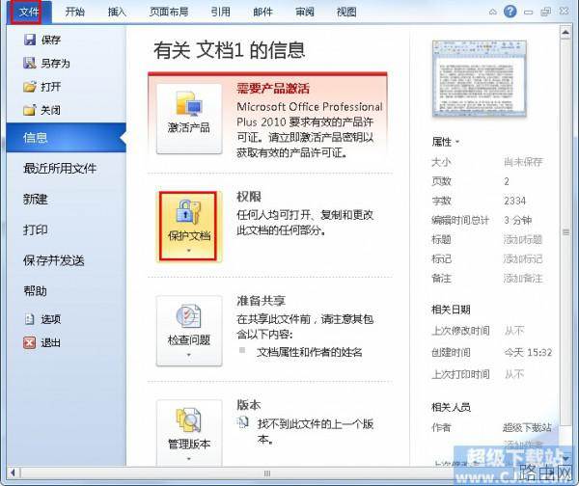The height and width of the screenshot is (486, 579).
Task: Switch to the 视图 tab
Action: point(346,12)
